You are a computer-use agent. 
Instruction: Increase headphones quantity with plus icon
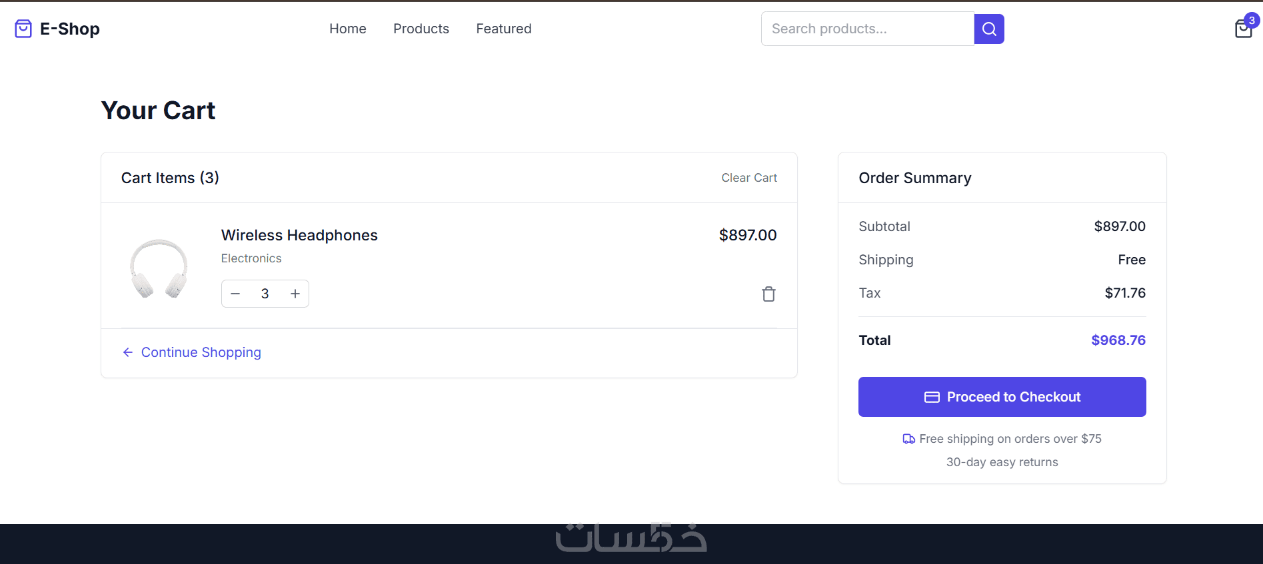pos(295,294)
